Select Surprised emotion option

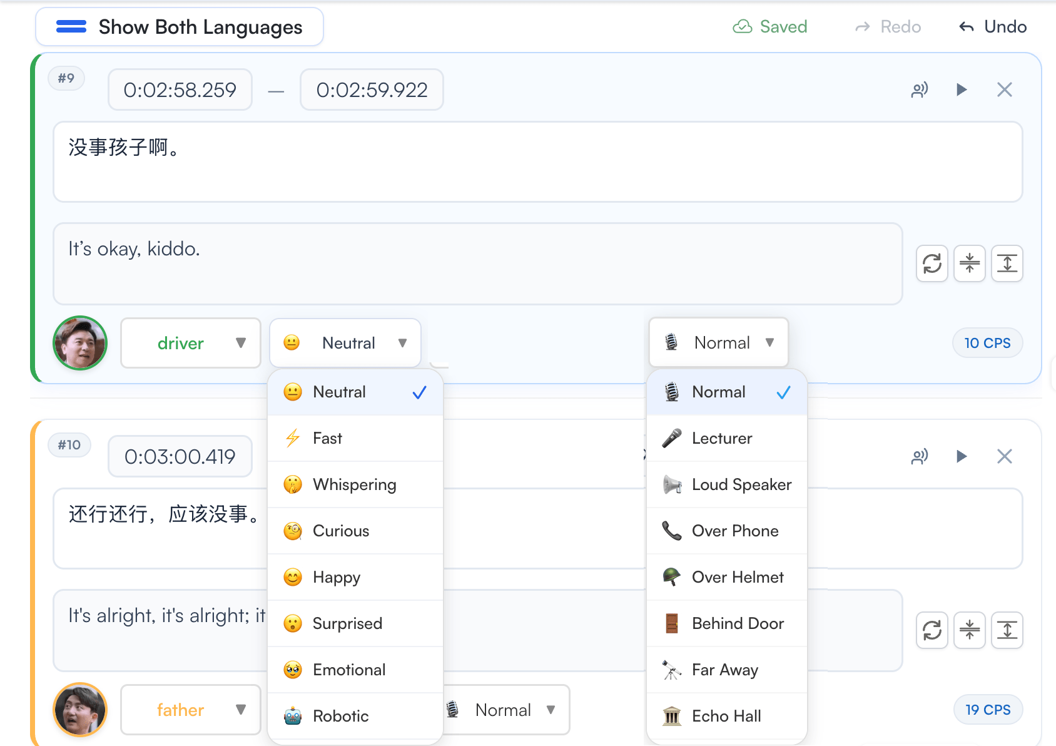point(355,623)
